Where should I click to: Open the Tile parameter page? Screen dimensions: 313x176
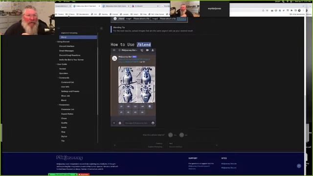coord(63,141)
